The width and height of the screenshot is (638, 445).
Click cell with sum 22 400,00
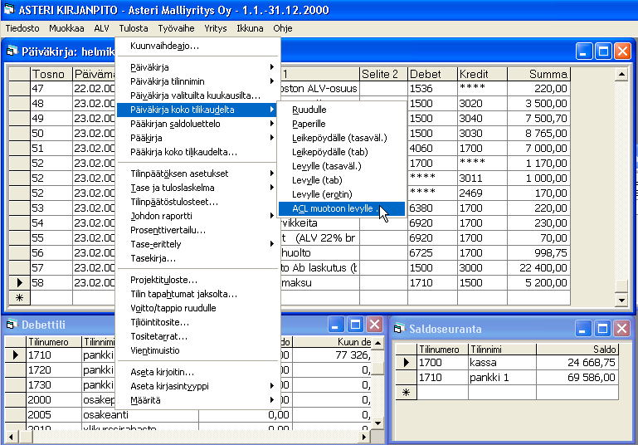pos(538,268)
